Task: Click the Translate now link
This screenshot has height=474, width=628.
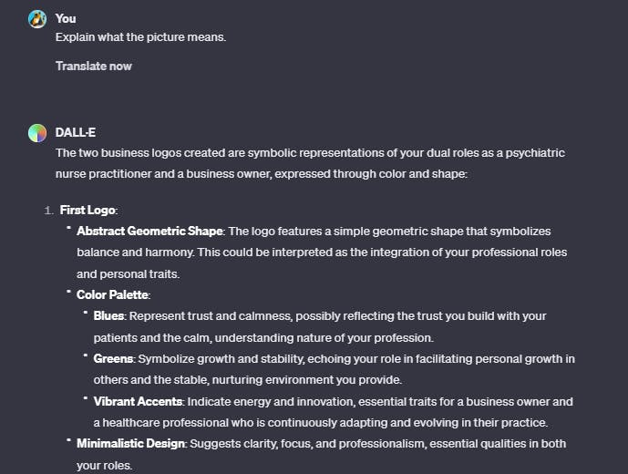Action: tap(93, 66)
